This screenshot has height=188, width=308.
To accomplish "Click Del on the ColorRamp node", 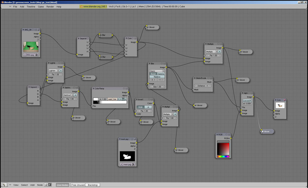I will click(115, 99).
